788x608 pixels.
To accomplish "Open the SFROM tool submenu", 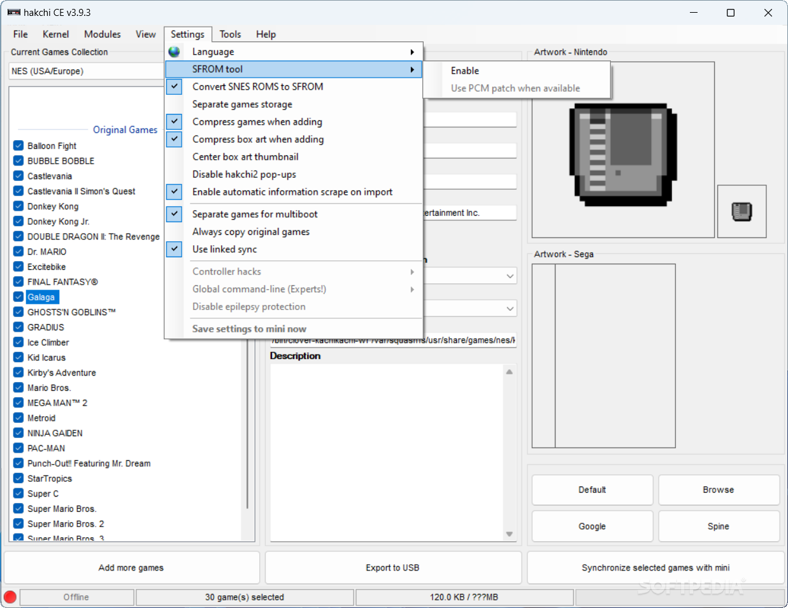I will [294, 69].
